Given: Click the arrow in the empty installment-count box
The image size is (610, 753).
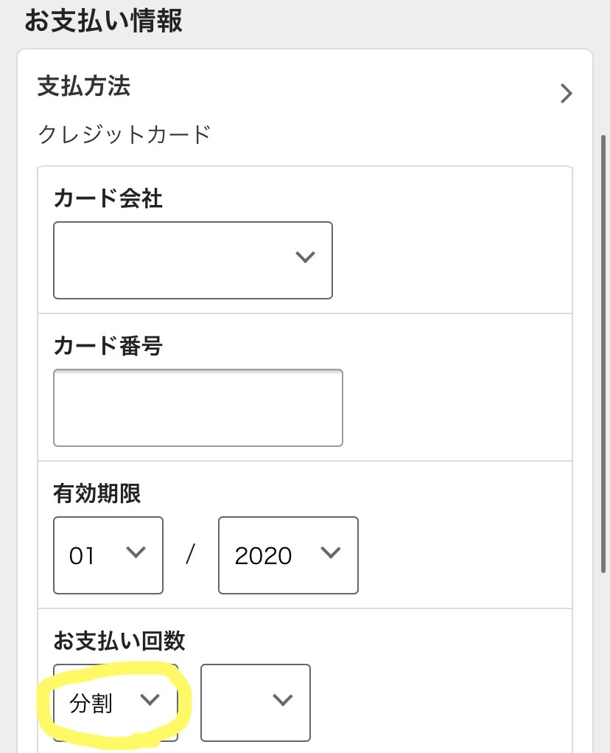Looking at the screenshot, I should point(283,701).
